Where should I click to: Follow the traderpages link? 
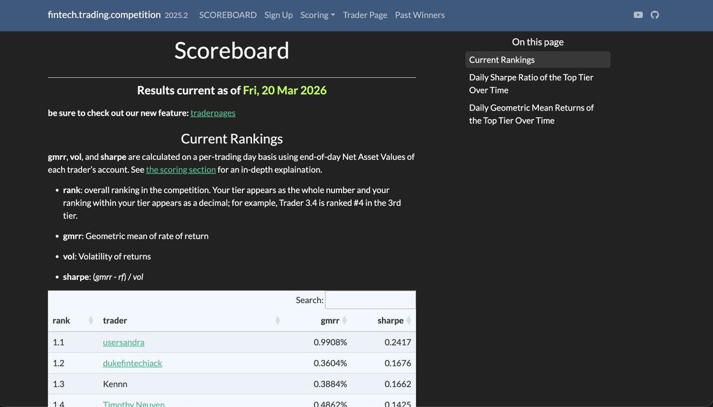tap(213, 113)
